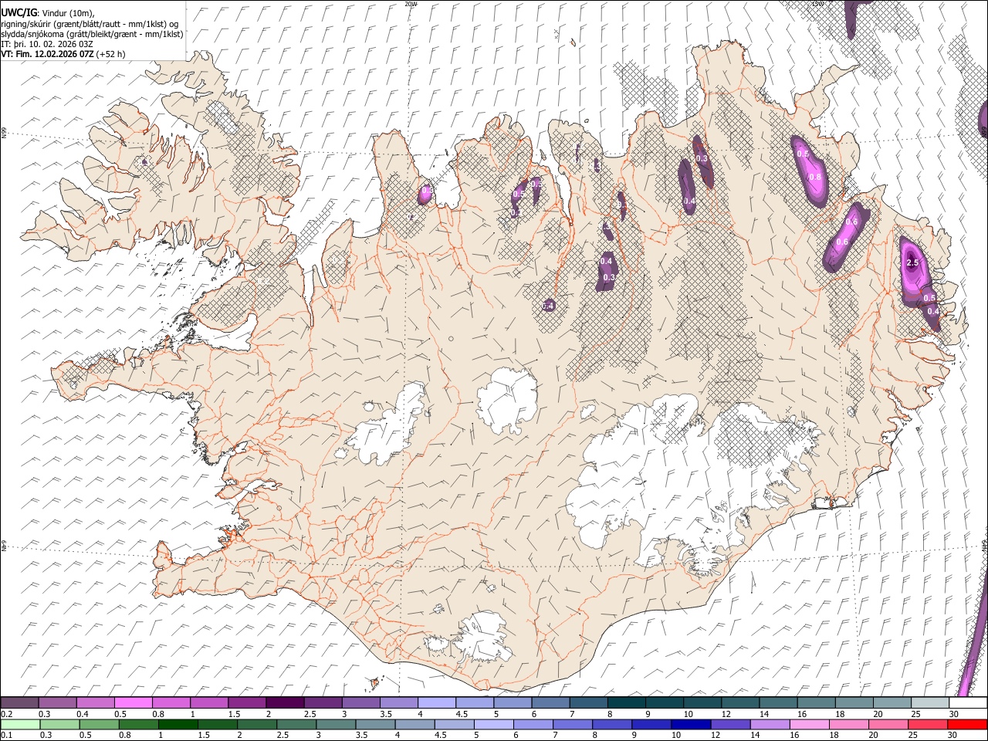Pick the dark teal snow-scale swatch labeled 8
The height and width of the screenshot is (741, 988).
pyautogui.click(x=627, y=702)
